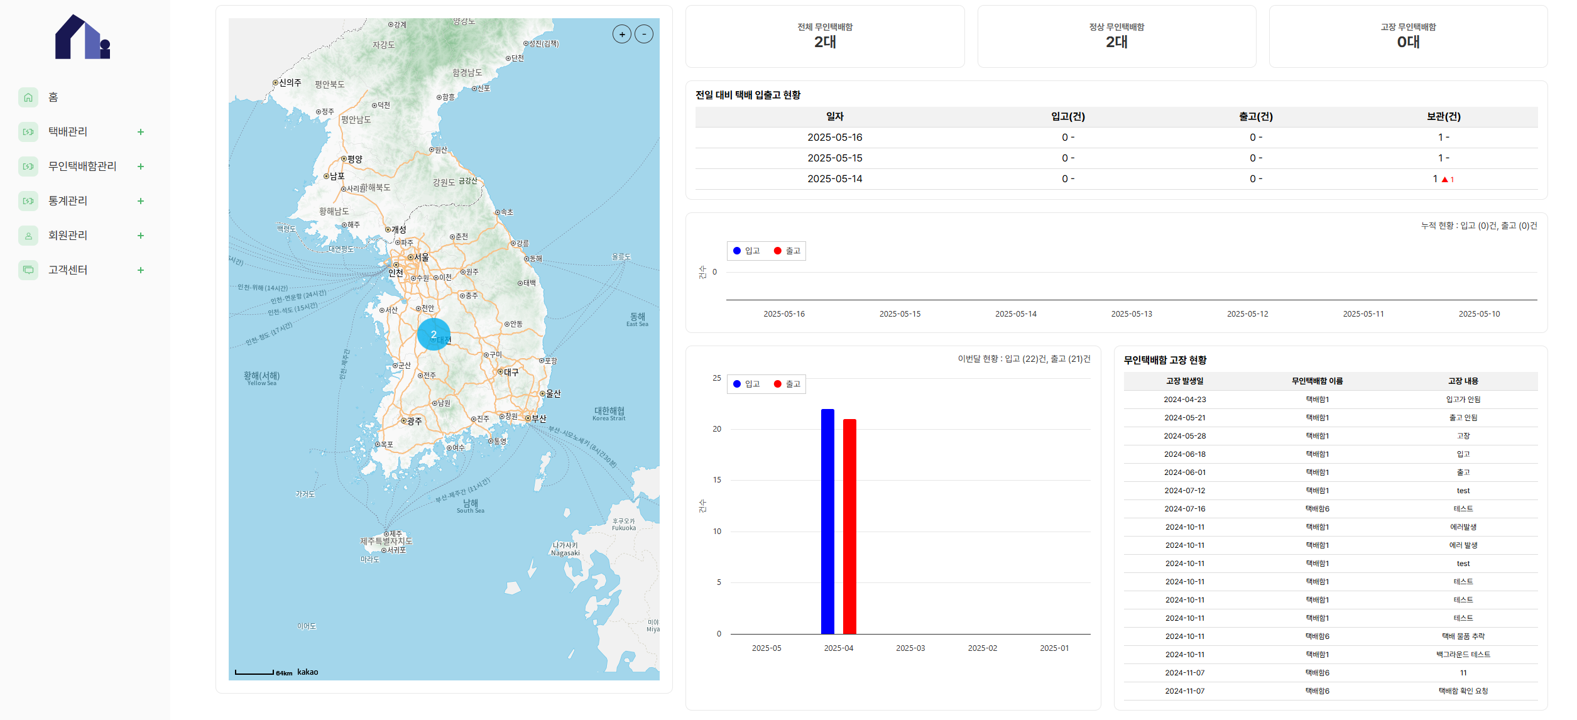Open the 회원관리 menu
This screenshot has height=720, width=1577.
click(x=68, y=236)
